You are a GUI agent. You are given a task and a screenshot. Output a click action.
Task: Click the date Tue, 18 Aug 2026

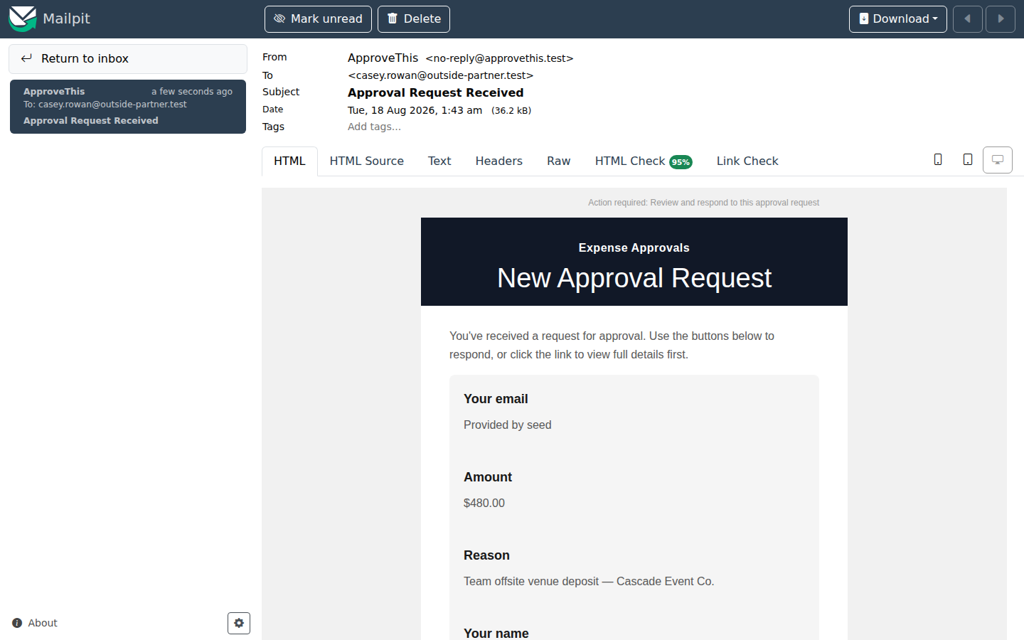tap(415, 110)
